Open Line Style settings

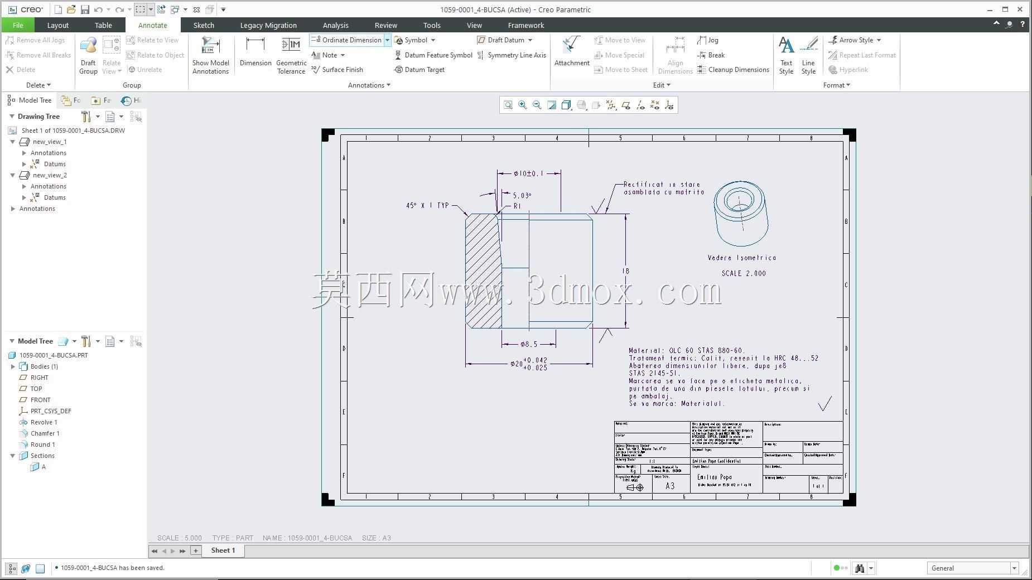click(x=808, y=55)
